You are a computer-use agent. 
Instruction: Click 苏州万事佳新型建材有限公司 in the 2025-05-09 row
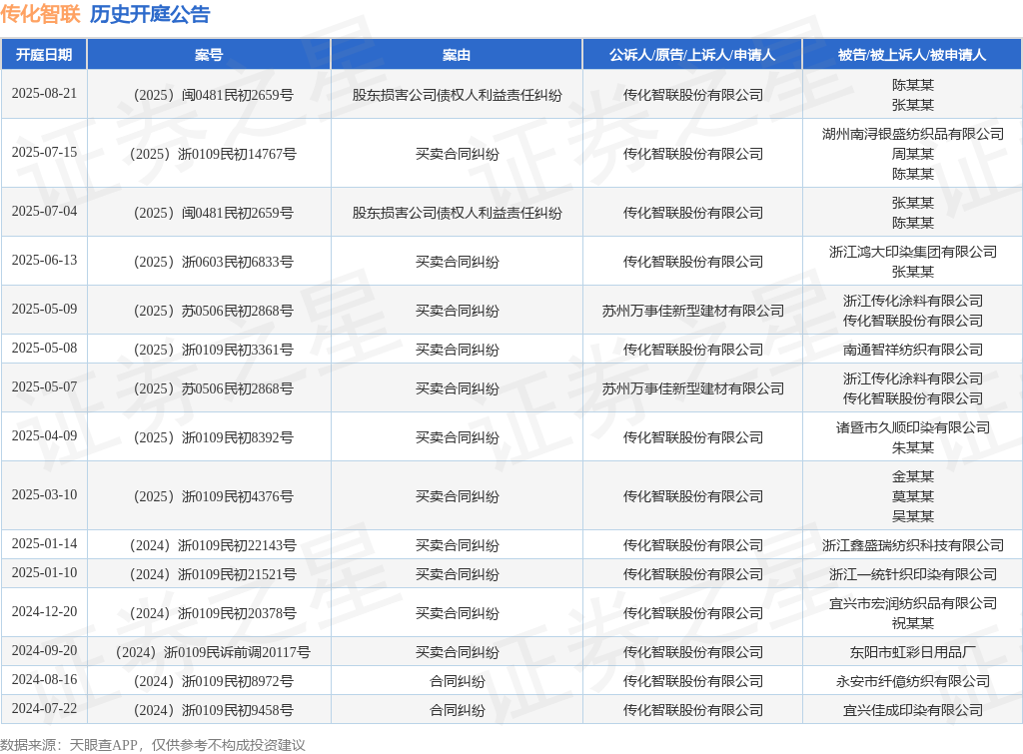click(x=693, y=312)
